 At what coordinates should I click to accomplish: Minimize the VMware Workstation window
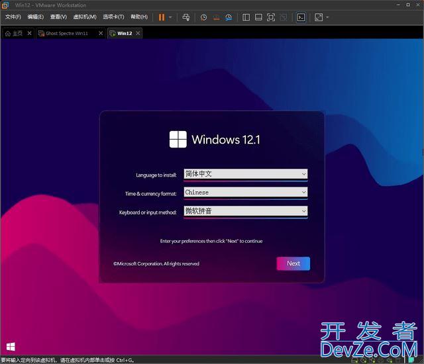coord(398,5)
